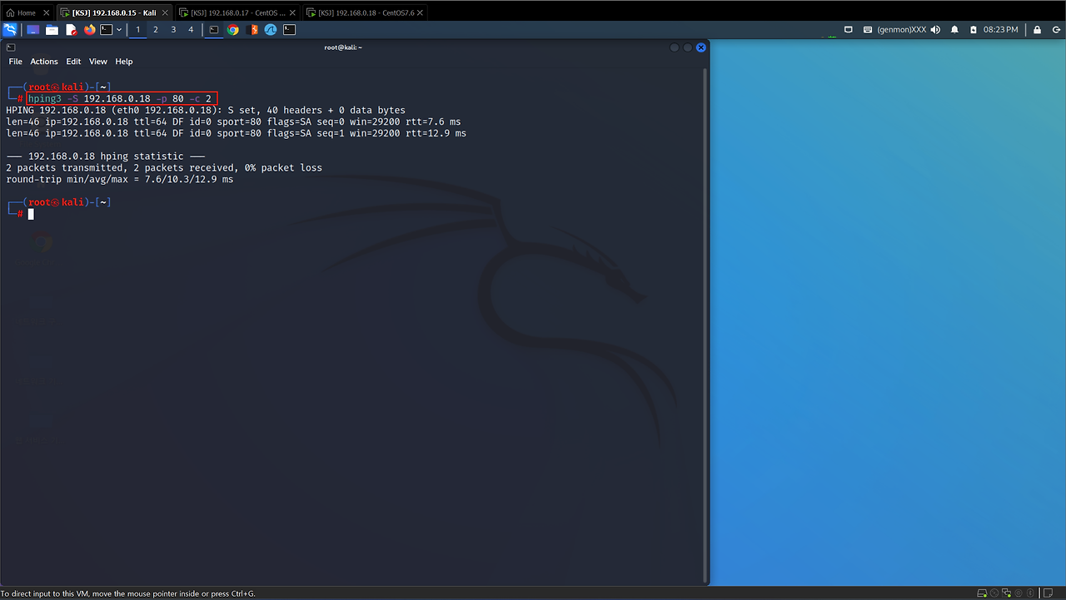
Task: Switch to the Home tab
Action: tap(27, 12)
